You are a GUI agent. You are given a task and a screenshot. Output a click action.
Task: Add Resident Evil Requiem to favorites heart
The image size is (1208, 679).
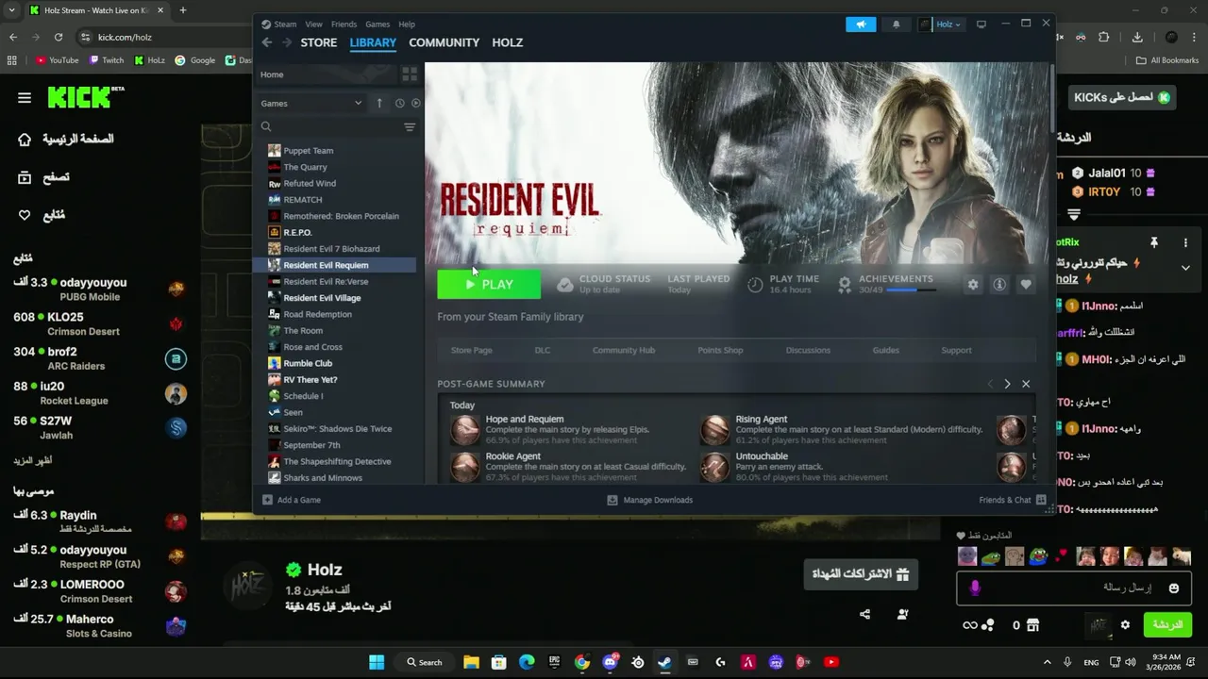1026,284
